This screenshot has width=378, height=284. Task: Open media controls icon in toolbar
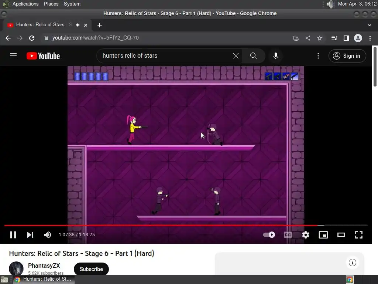tap(334, 38)
